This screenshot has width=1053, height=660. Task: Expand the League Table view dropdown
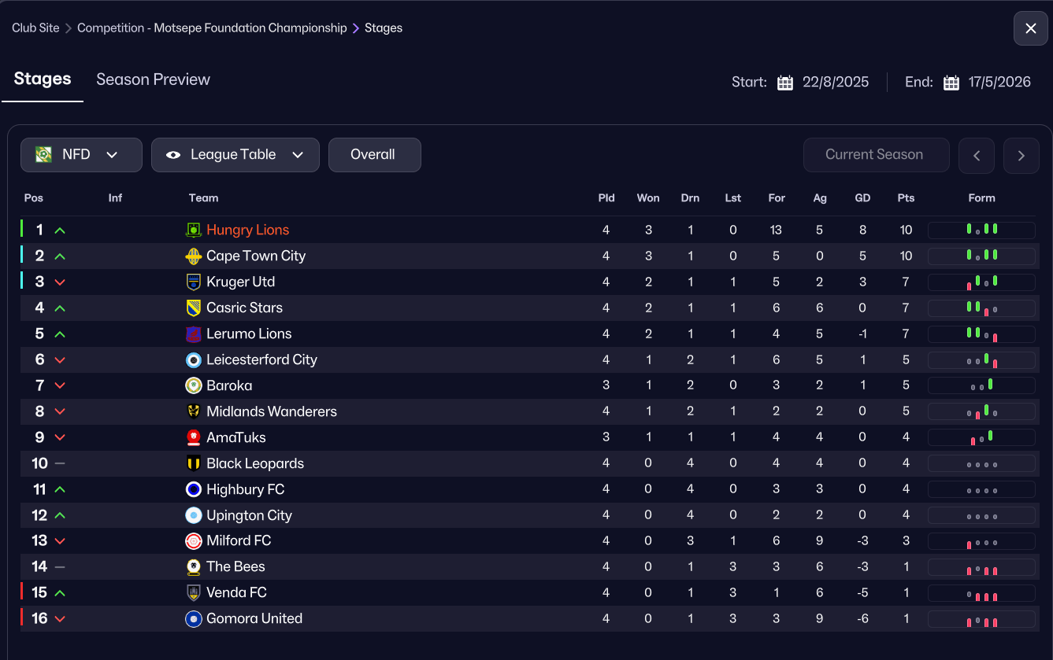[x=235, y=155]
